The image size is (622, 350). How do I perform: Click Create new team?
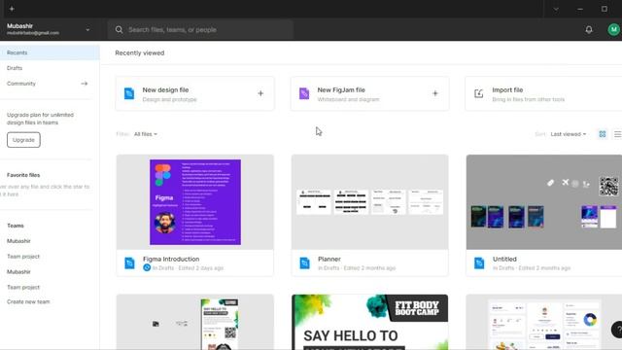(28, 301)
